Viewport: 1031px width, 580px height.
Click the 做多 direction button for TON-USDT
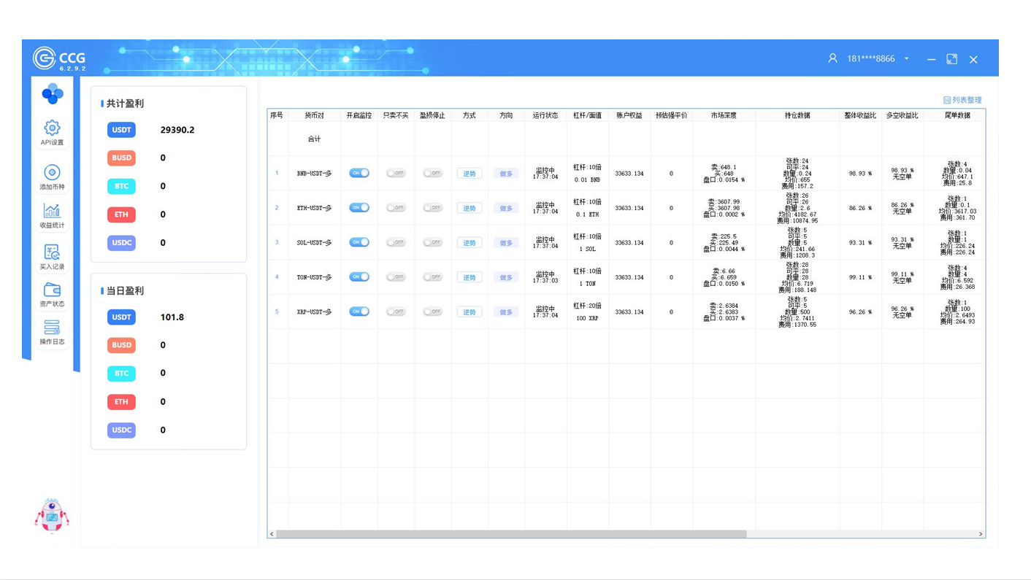coord(506,277)
